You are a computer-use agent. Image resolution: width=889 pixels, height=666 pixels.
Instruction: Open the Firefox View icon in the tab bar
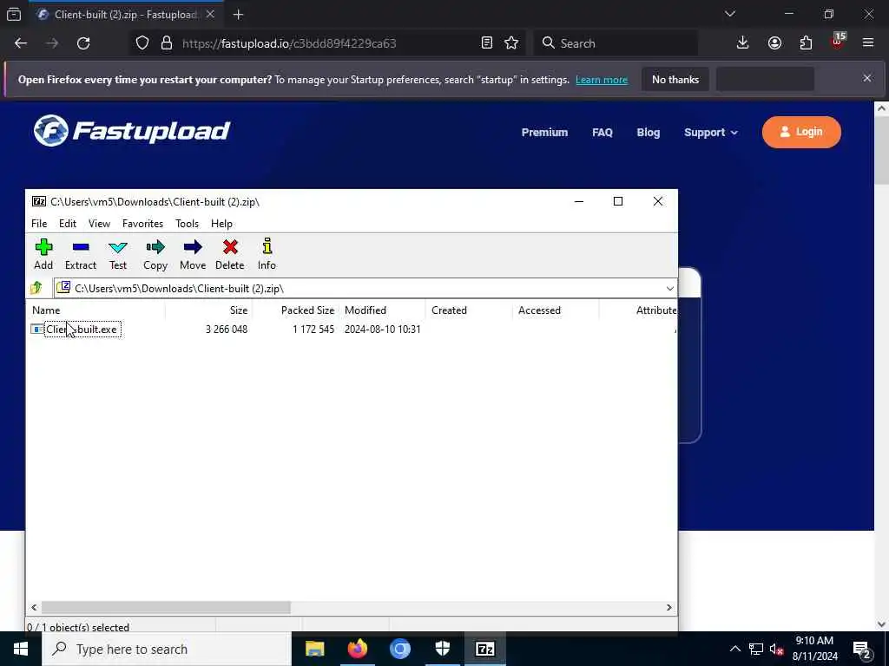pyautogui.click(x=14, y=15)
